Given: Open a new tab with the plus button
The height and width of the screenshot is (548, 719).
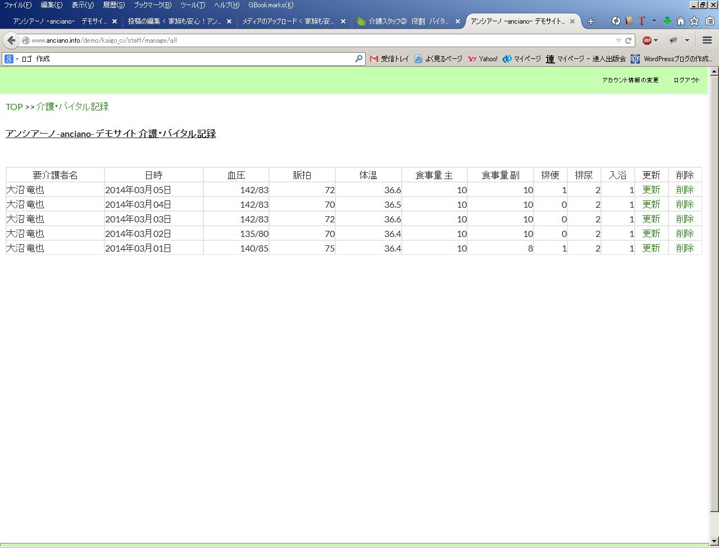Looking at the screenshot, I should tap(590, 21).
